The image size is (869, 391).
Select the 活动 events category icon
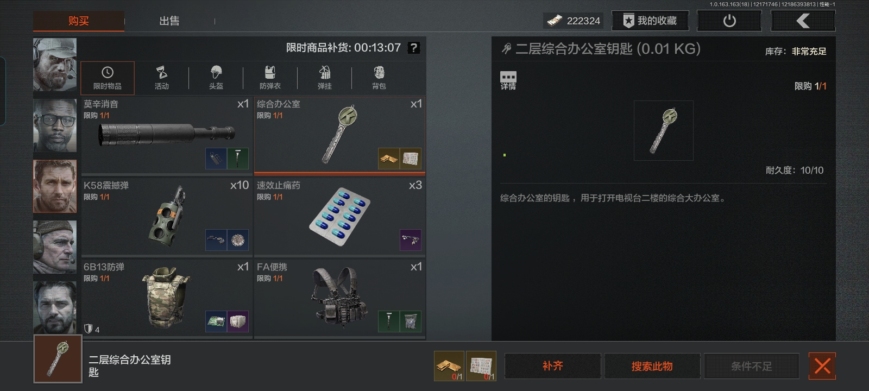pyautogui.click(x=162, y=78)
